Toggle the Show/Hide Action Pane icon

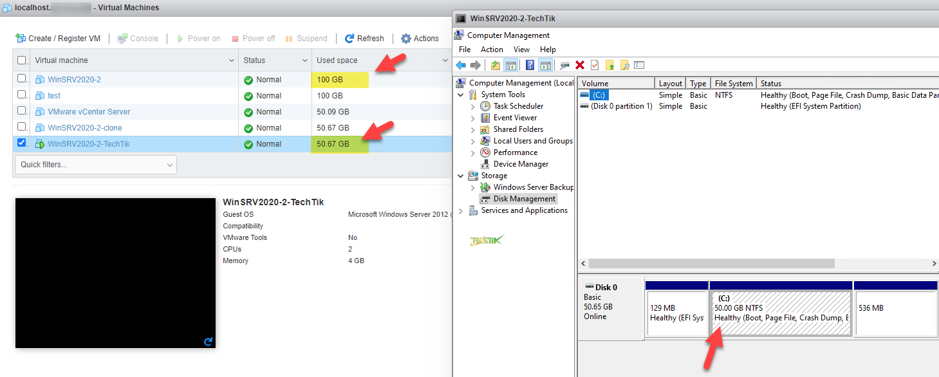click(545, 65)
